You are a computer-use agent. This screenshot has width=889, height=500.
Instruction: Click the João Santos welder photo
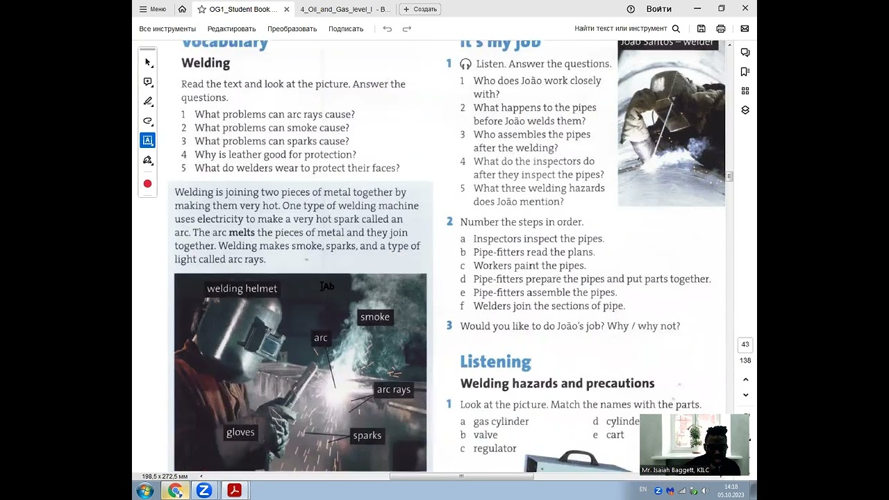coord(671,124)
